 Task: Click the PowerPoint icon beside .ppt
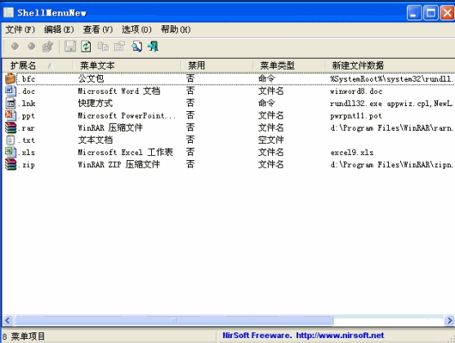[10, 115]
